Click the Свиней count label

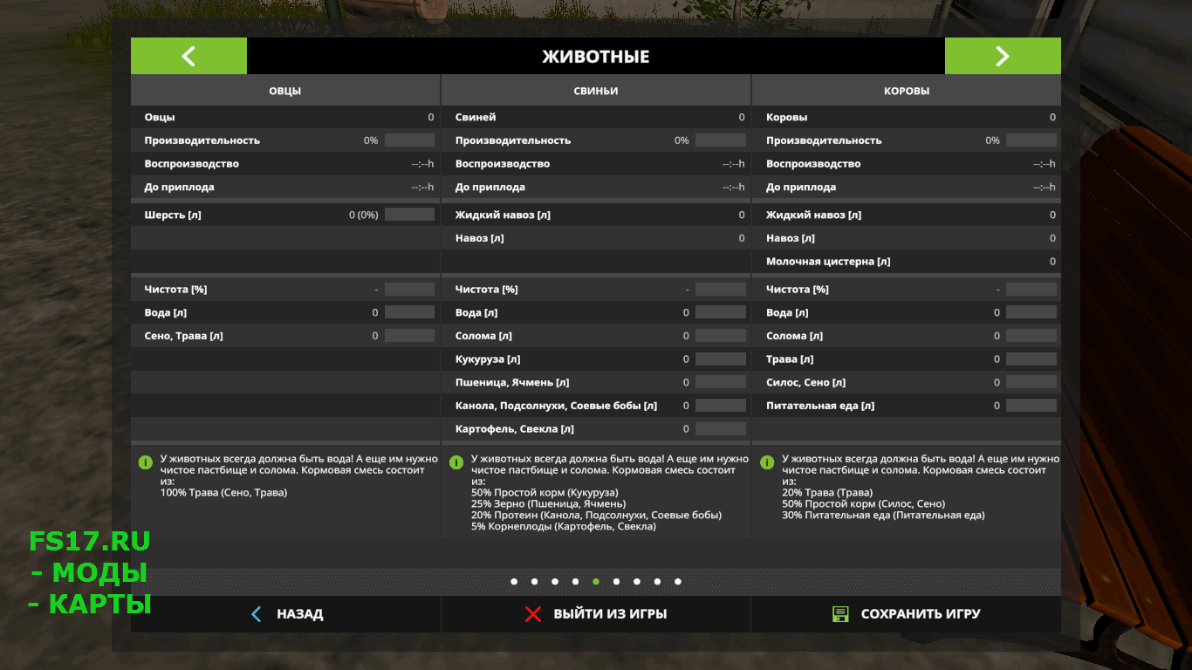click(476, 117)
